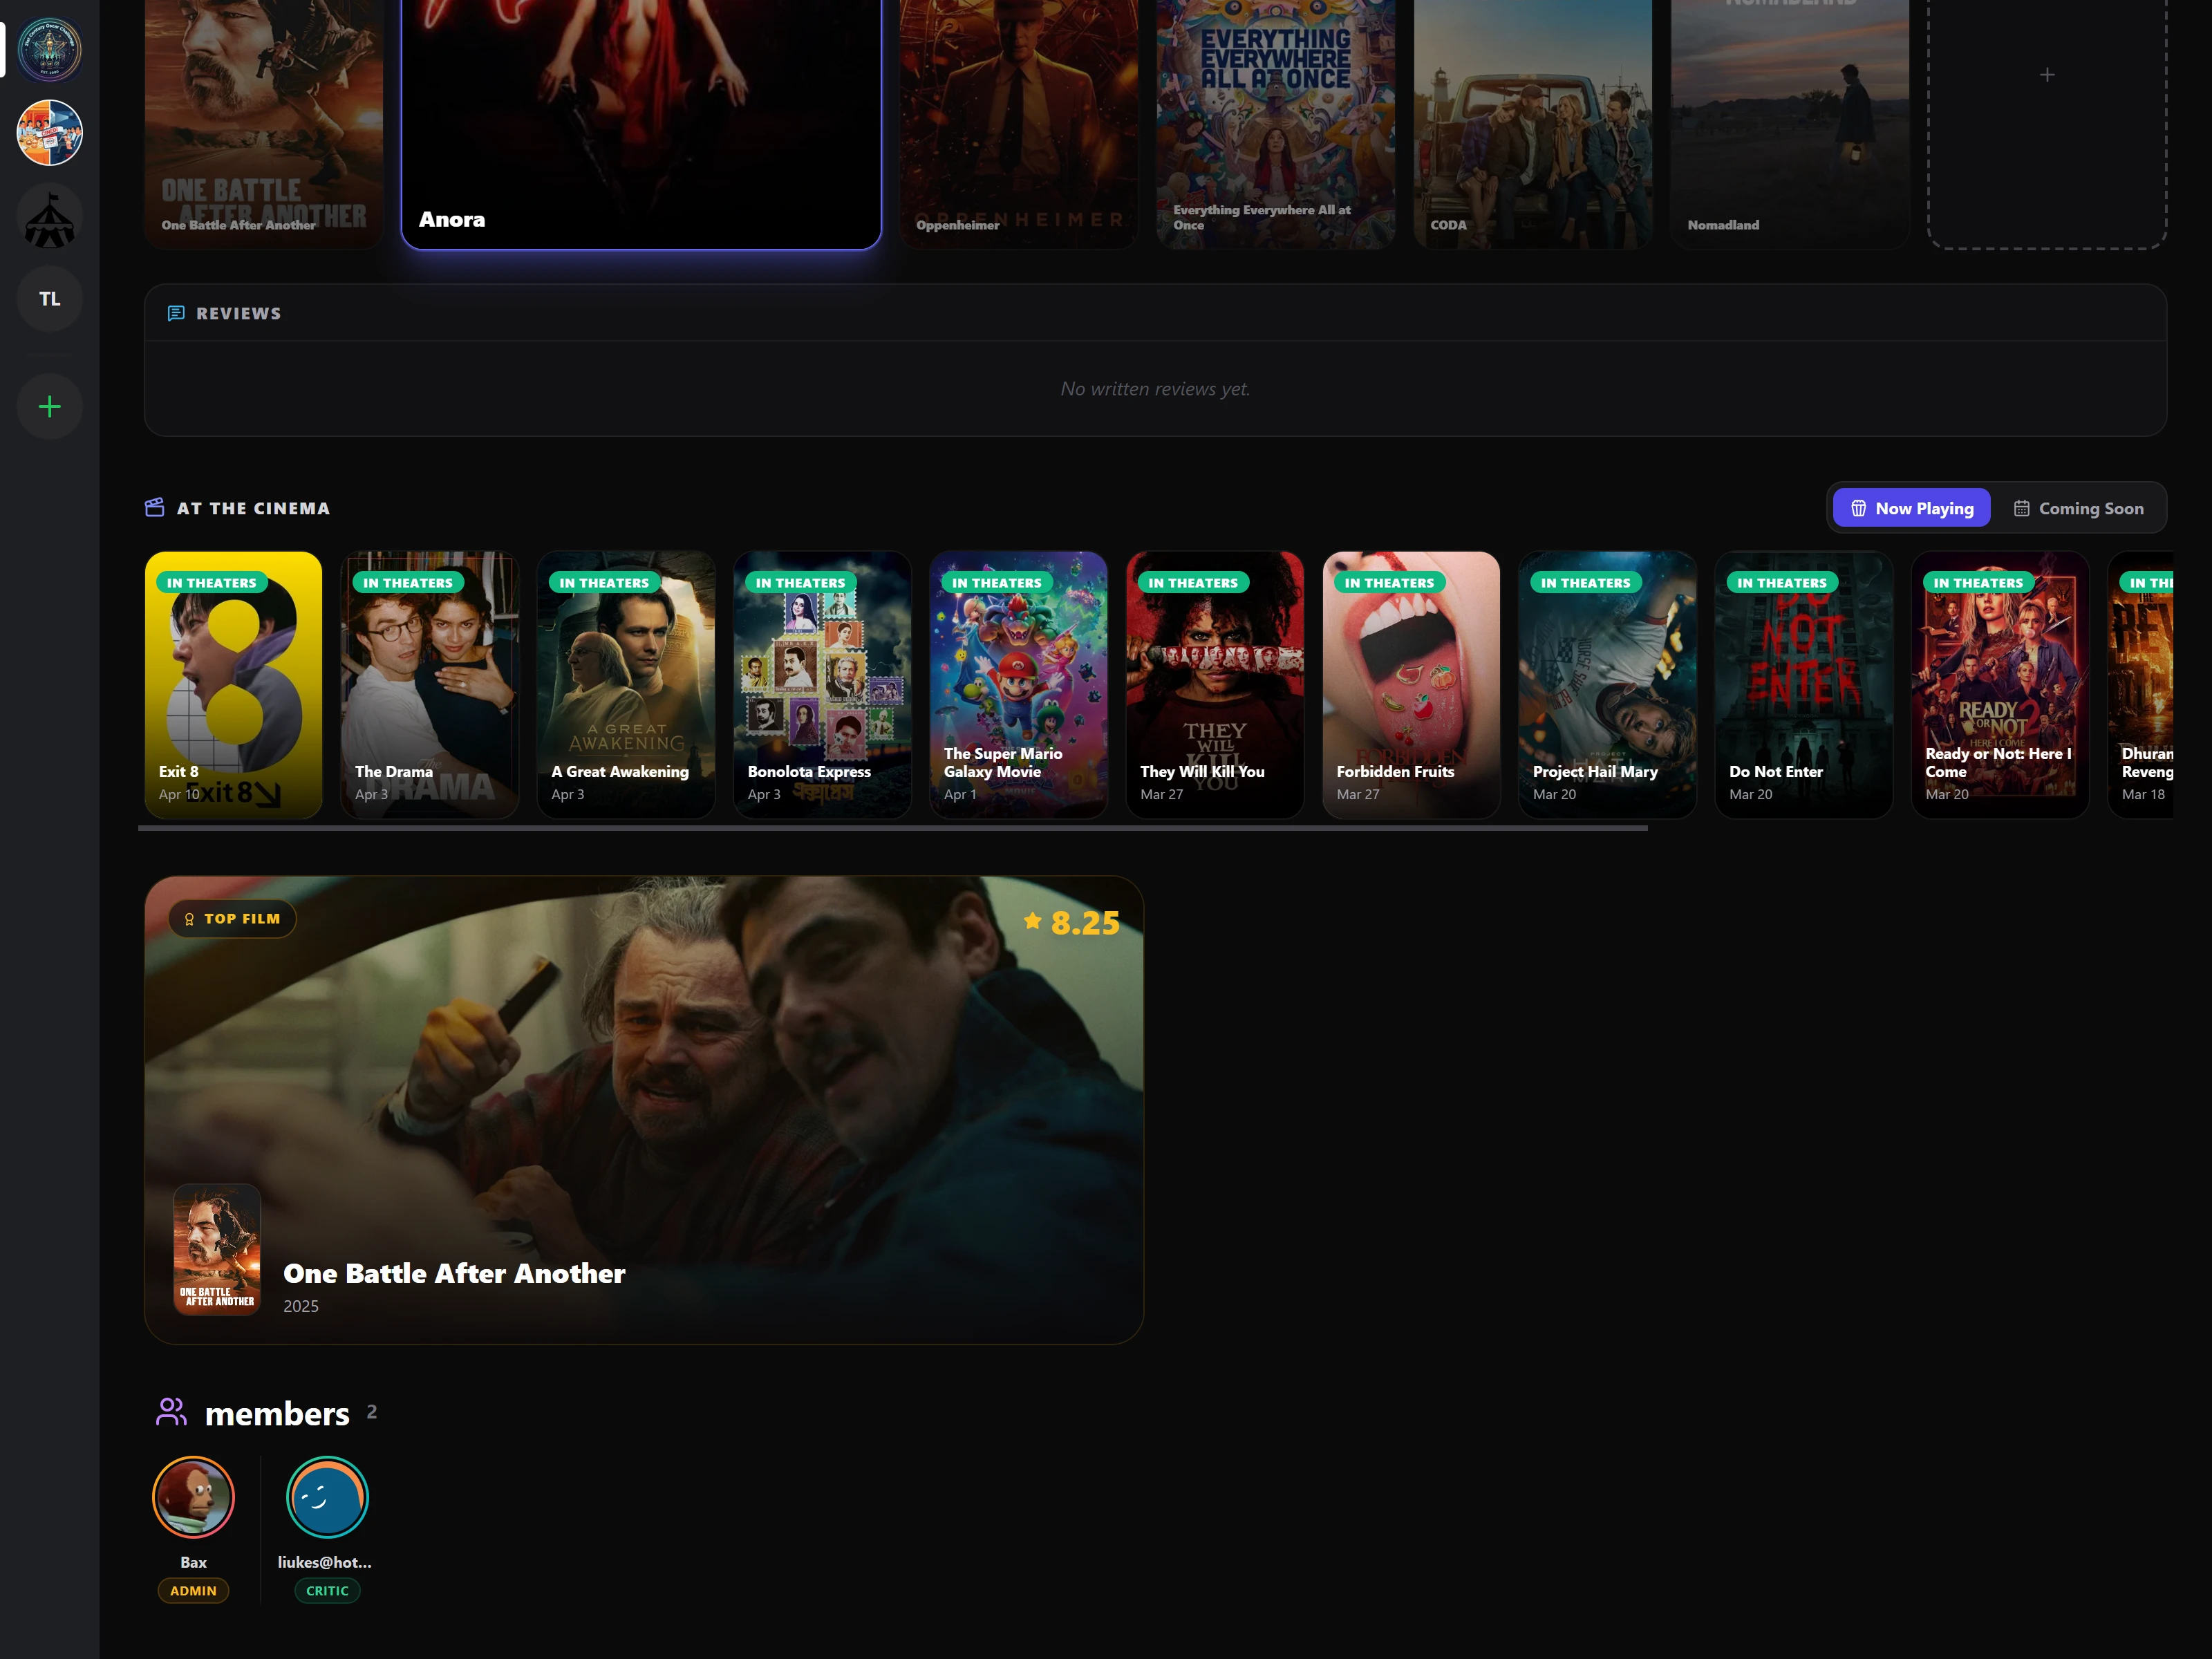Click the cinema row horizontal scrollbar

[x=892, y=828]
